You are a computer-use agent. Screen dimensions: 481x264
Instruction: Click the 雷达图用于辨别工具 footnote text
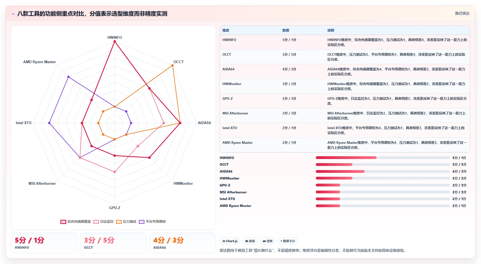tap(313, 250)
